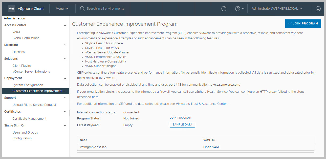The height and width of the screenshot is (159, 326).
Task: Select Roles in the sidebar
Action: [x=16, y=32]
